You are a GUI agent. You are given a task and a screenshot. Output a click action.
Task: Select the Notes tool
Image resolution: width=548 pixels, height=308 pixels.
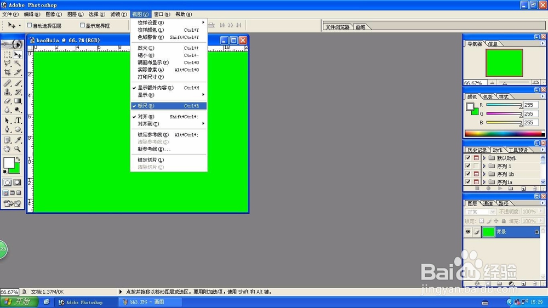point(7,140)
